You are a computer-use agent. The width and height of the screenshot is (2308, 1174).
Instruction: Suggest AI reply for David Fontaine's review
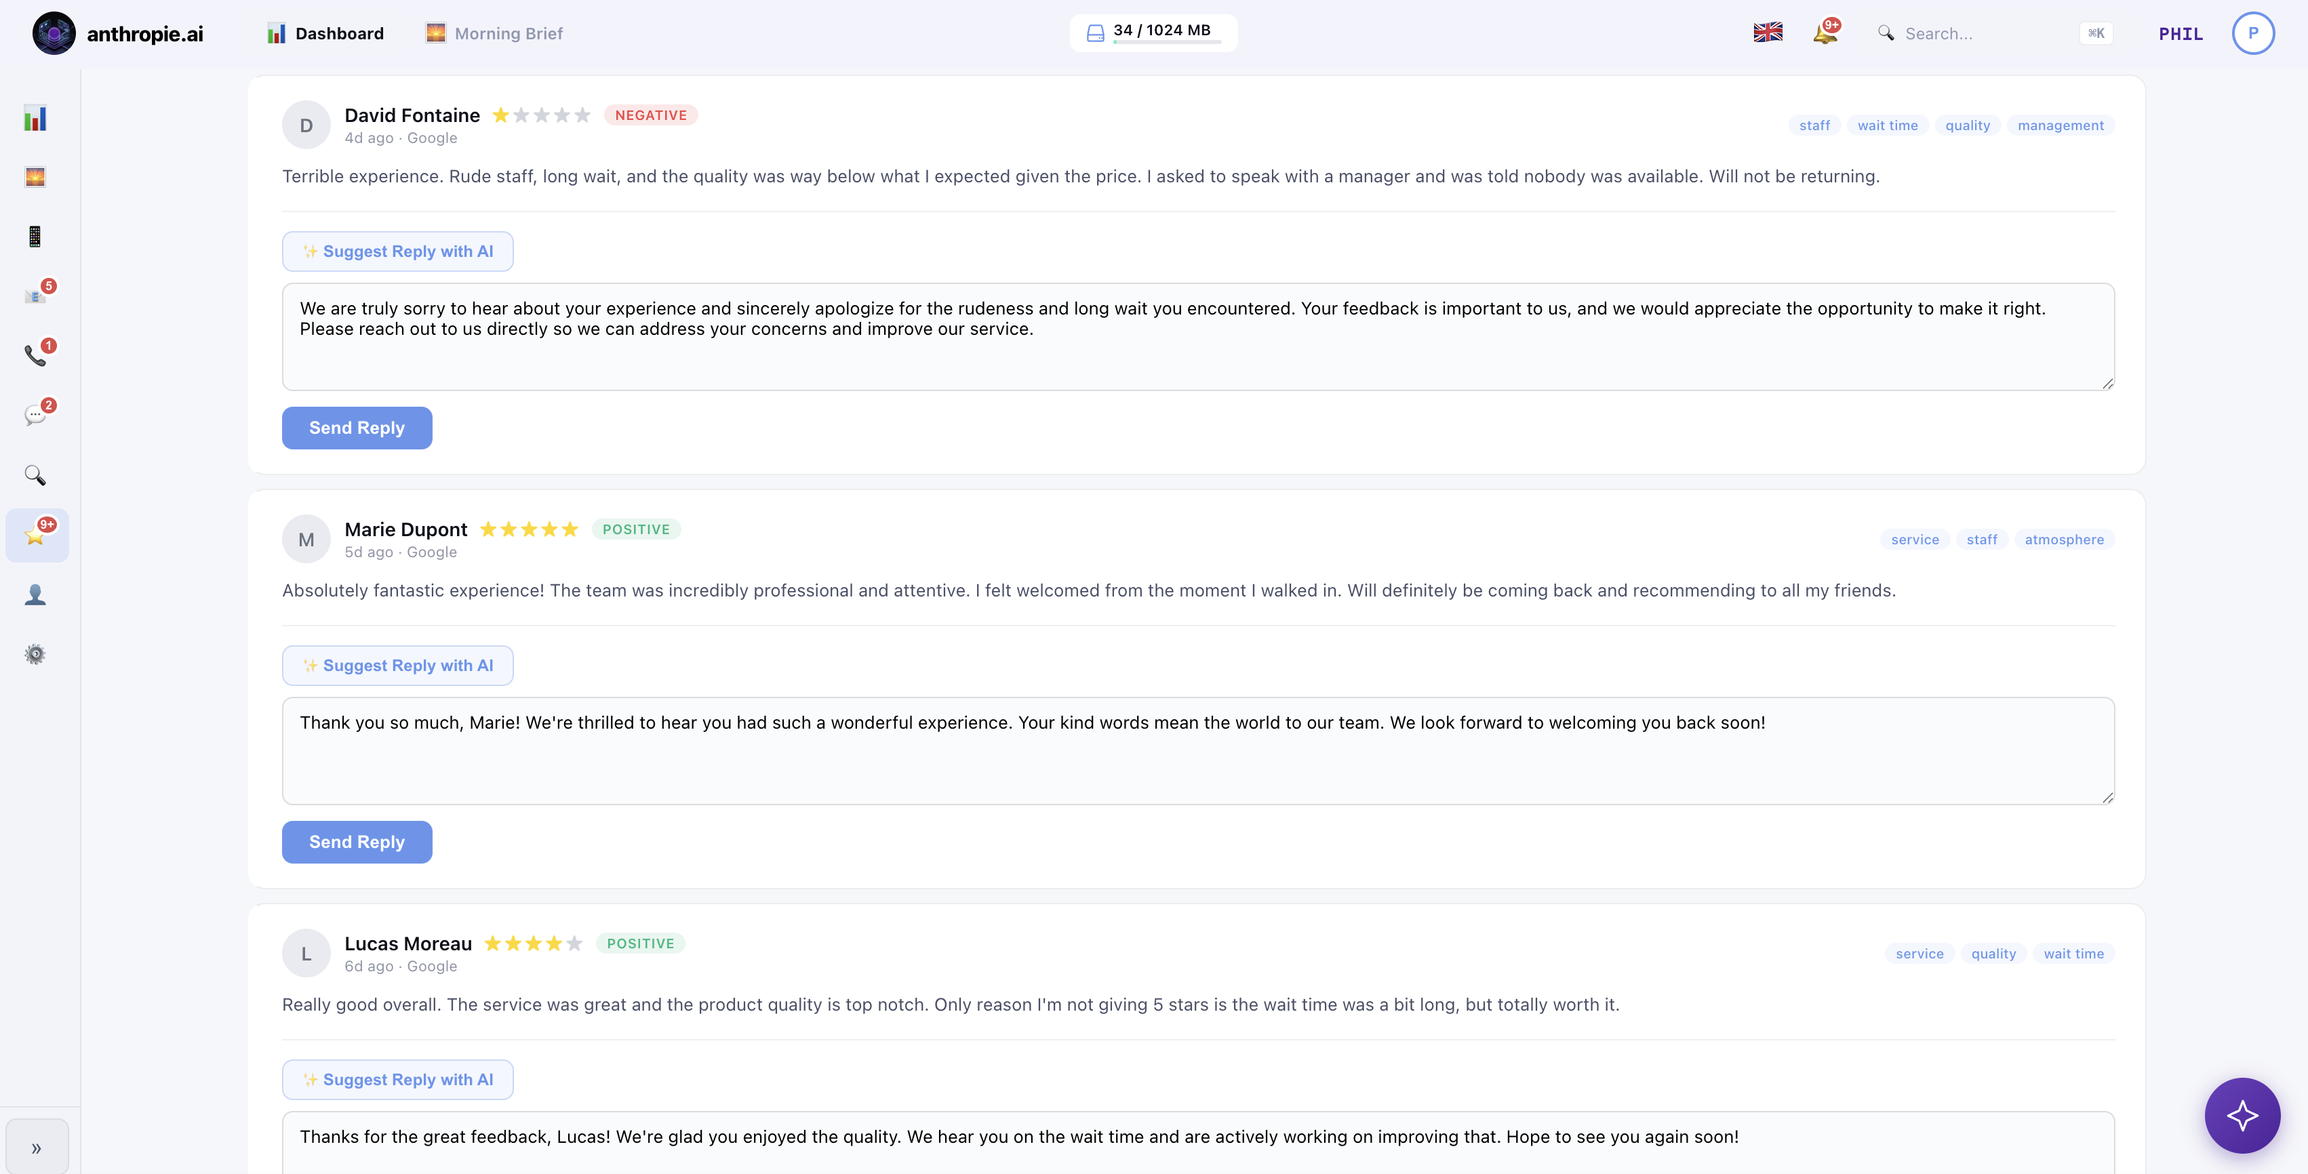(398, 251)
